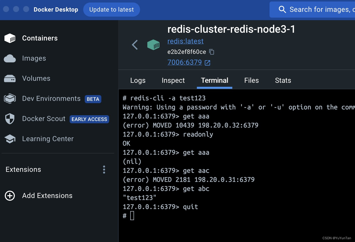Click the Docker Desktop title text
The image size is (355, 242).
click(x=56, y=10)
